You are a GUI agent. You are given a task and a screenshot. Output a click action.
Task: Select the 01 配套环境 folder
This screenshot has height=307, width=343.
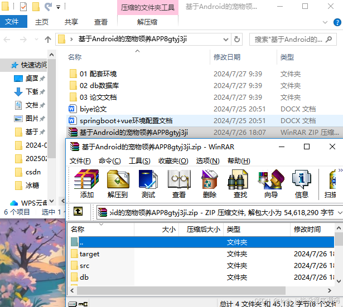click(98, 74)
